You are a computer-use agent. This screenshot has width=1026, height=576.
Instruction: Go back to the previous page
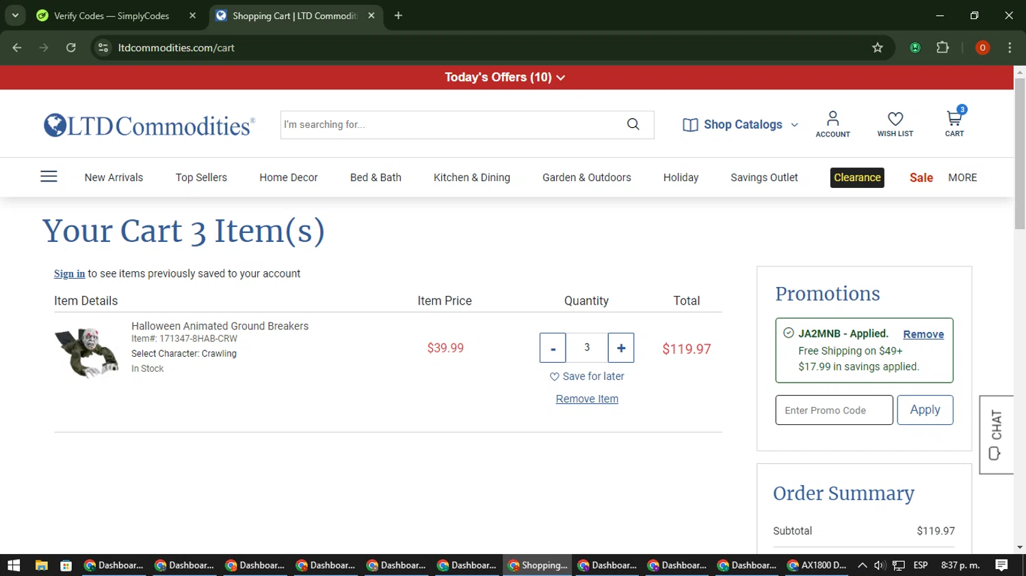[17, 48]
